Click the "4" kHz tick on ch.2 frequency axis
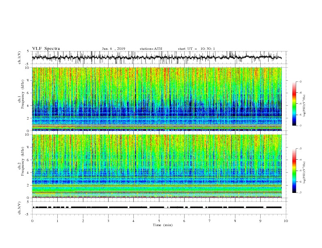322x248 pixels. (28, 173)
